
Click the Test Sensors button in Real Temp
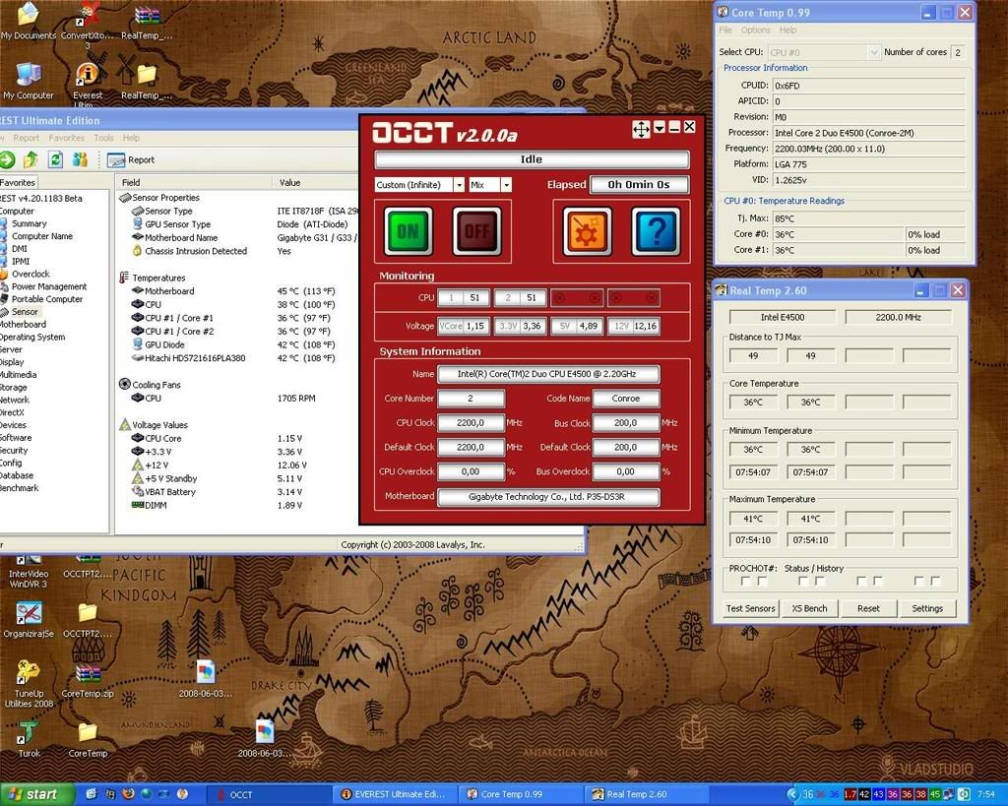pos(750,608)
